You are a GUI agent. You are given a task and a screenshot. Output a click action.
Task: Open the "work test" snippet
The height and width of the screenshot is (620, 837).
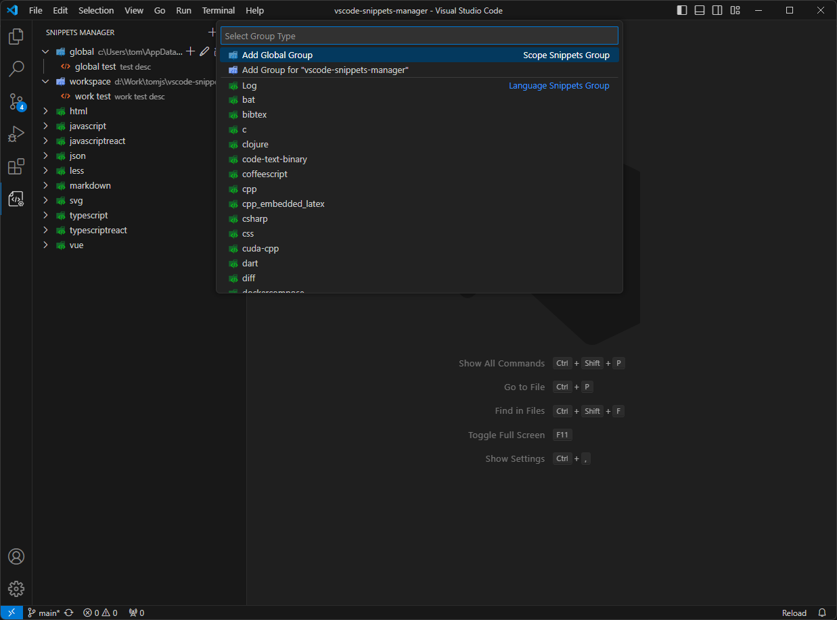point(93,96)
